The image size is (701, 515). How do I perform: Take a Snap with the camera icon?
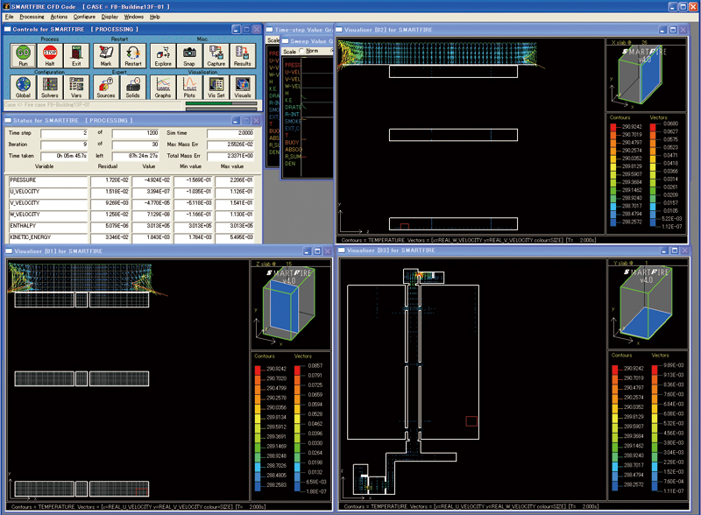click(189, 55)
